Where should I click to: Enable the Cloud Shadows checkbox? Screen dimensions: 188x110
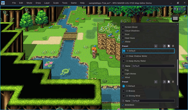coord(123,31)
